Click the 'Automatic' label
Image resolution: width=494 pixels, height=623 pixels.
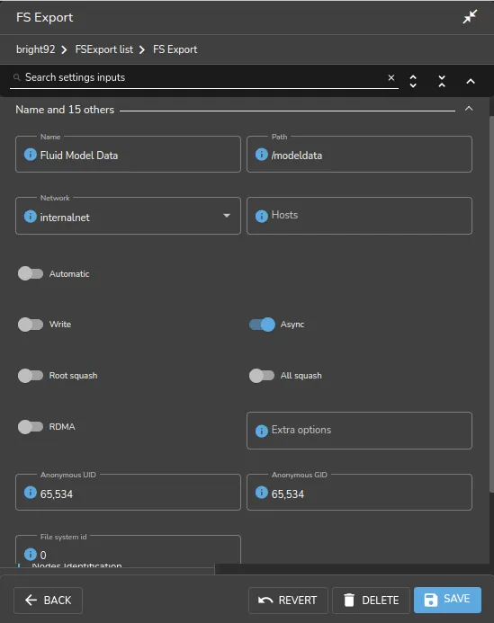tap(69, 274)
